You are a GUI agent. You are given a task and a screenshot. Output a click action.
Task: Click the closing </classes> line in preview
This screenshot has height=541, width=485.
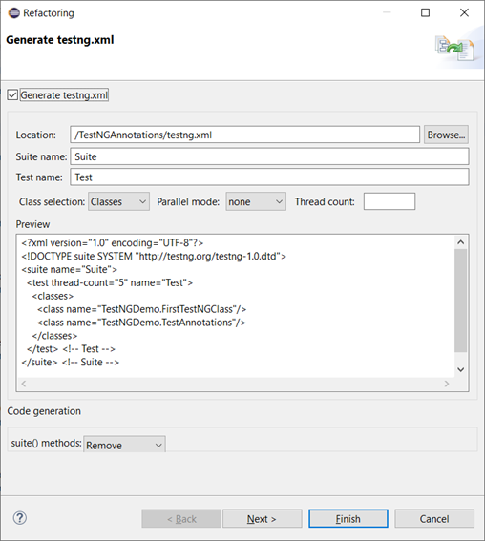click(x=54, y=336)
